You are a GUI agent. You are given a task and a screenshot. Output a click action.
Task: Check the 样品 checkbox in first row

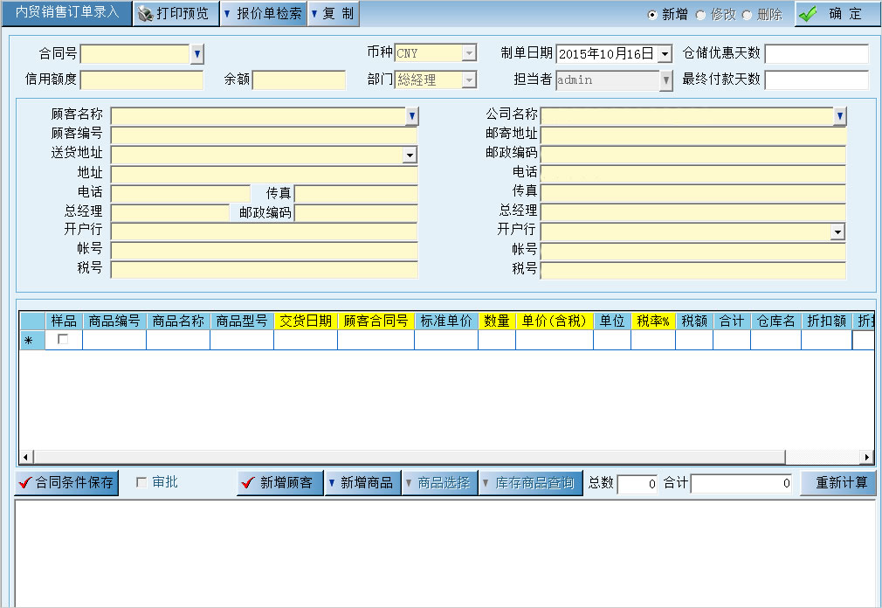click(63, 340)
